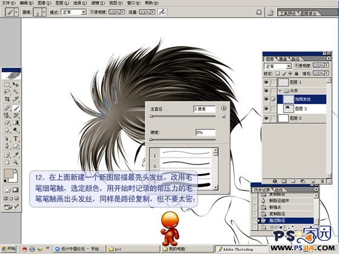This screenshot has width=339, height=254.
Task: Open the brush mode 正常 dropdown
Action: [x=74, y=12]
